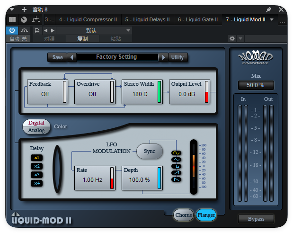Click the Liquid-Mod II logo
The height and width of the screenshot is (233, 293).
pyautogui.click(x=41, y=218)
